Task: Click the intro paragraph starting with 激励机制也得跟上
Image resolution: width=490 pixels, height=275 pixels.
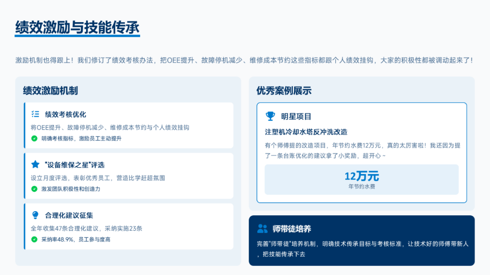Action: [244, 60]
